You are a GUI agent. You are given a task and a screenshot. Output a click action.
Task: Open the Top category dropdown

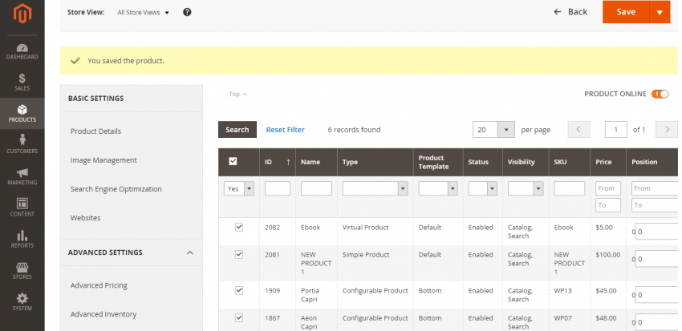(238, 95)
